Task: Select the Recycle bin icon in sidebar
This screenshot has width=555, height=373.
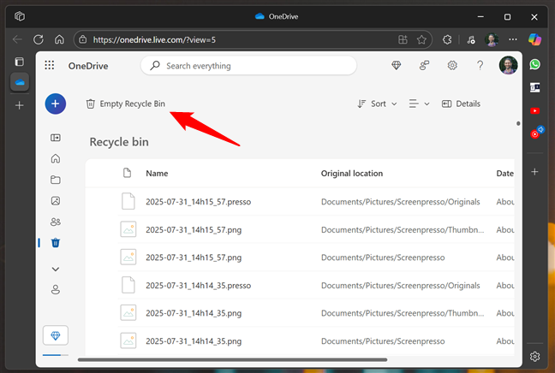Action: tap(56, 243)
